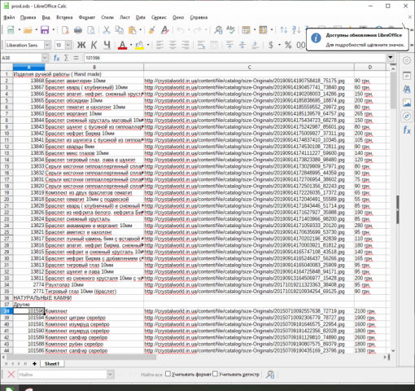415x391 pixels.
Task: Open the Paste options dropdown arrow
Action: [141, 30]
